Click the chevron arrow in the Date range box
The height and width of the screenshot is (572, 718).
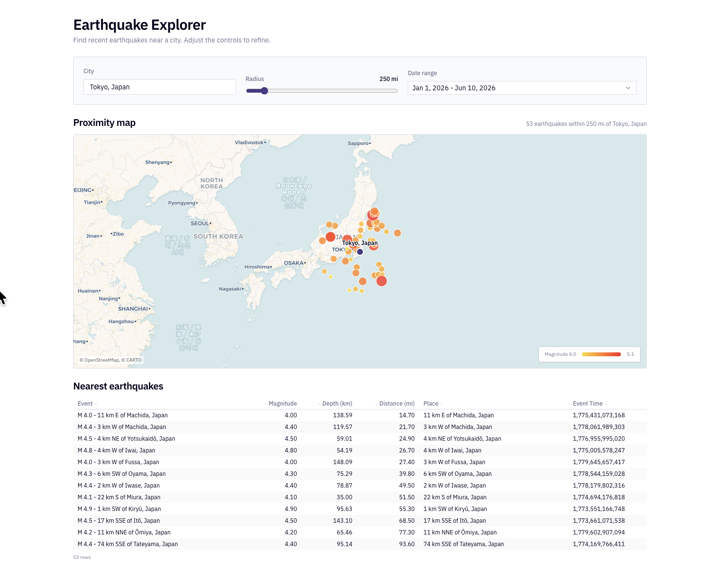coord(628,88)
